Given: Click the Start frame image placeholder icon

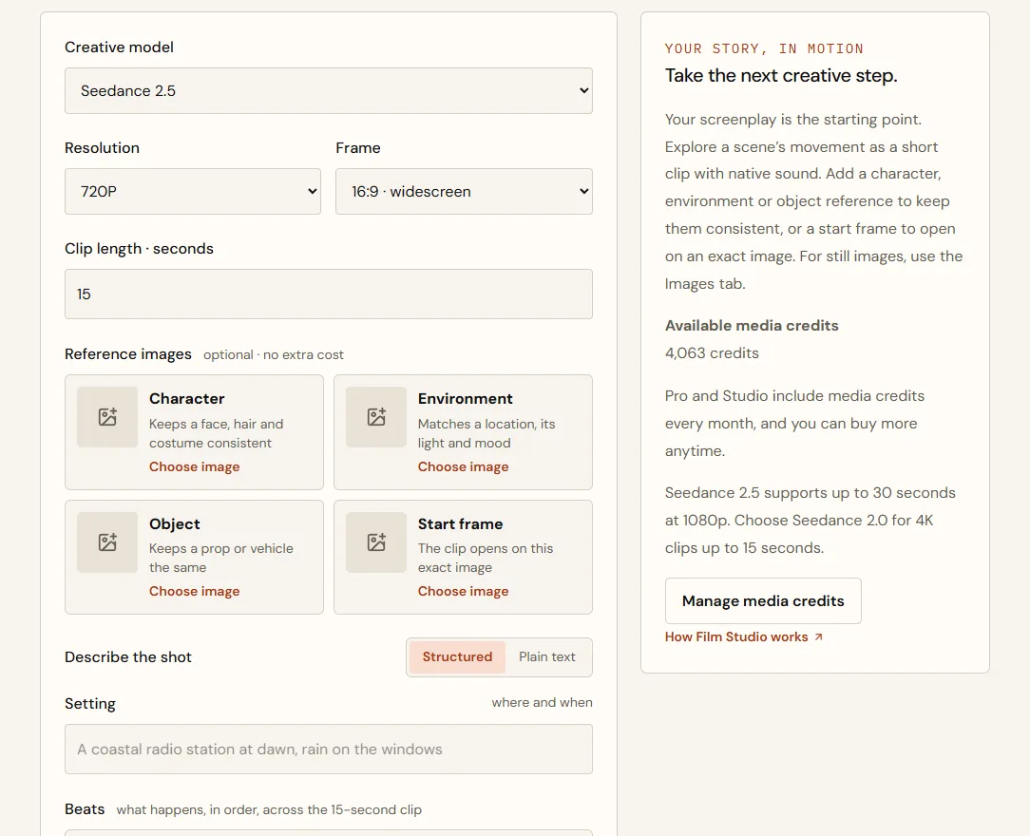Looking at the screenshot, I should click(376, 542).
